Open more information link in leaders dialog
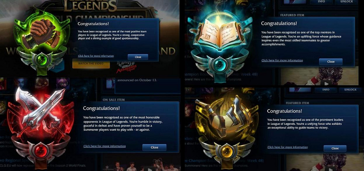The height and width of the screenshot is (171, 364). 288,147
